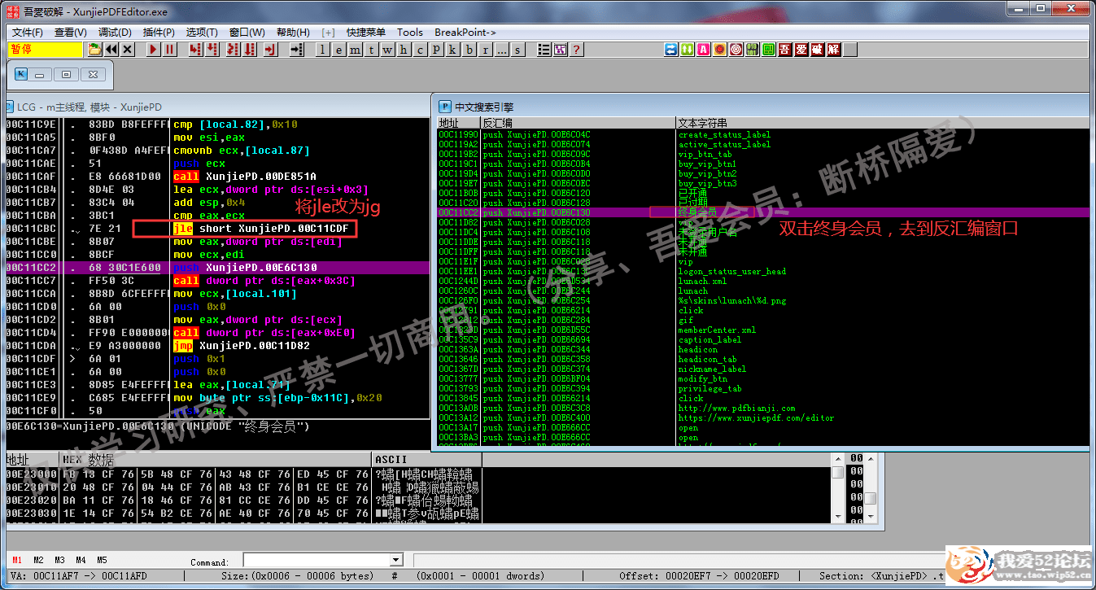1096x590 pixels.
Task: Click the HEX 数据 column header in dump
Action: tap(216, 460)
